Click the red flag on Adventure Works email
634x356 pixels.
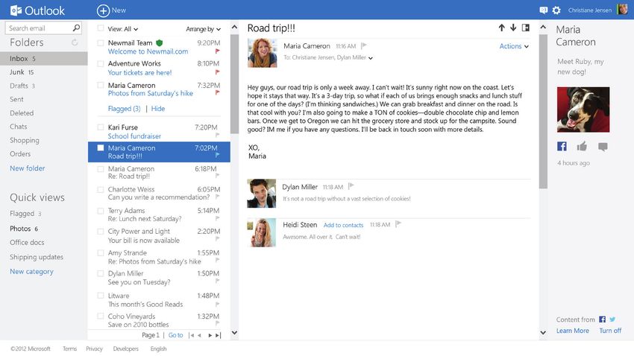218,72
